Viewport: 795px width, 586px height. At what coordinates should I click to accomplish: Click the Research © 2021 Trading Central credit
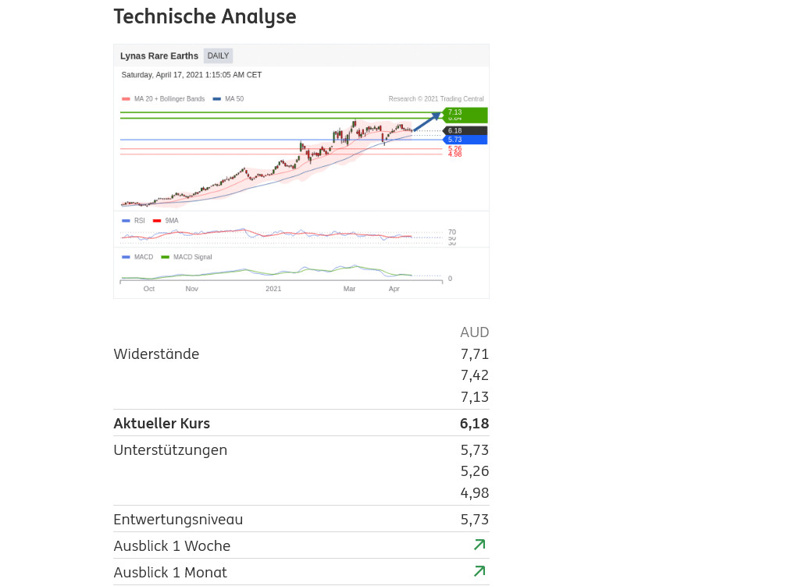coord(436,99)
